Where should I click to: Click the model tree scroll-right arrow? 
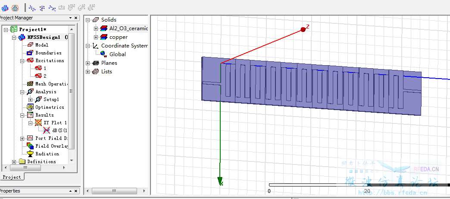click(x=144, y=191)
